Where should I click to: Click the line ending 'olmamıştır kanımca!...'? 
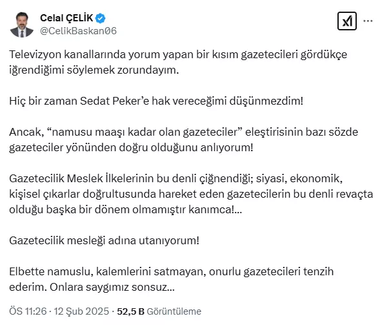click(x=126, y=209)
